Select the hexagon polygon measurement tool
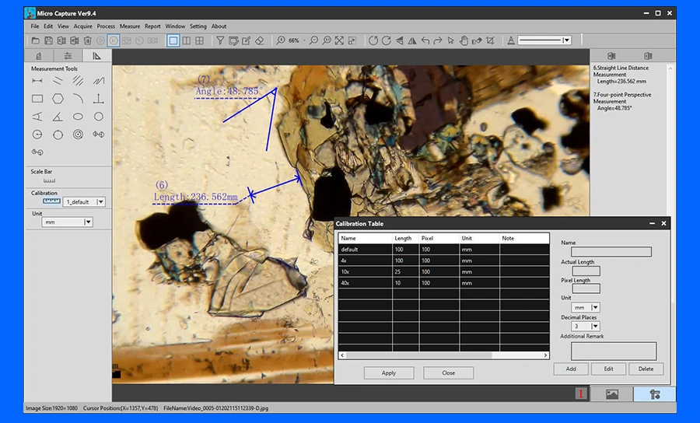Screen dimensions: 700x423 click(x=58, y=99)
